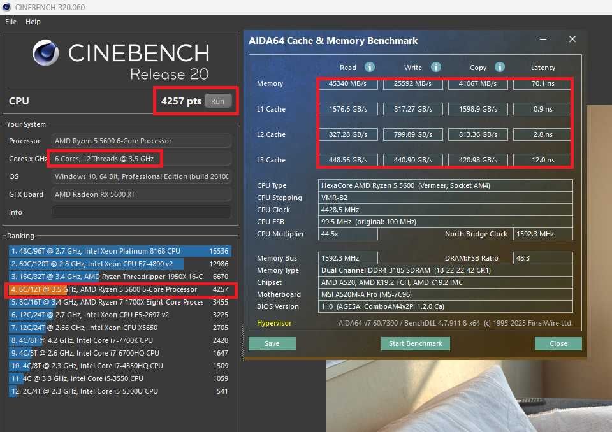Click the Cinebench app icon in title bar
Viewport: 612px width, 432px height.
(6, 7)
